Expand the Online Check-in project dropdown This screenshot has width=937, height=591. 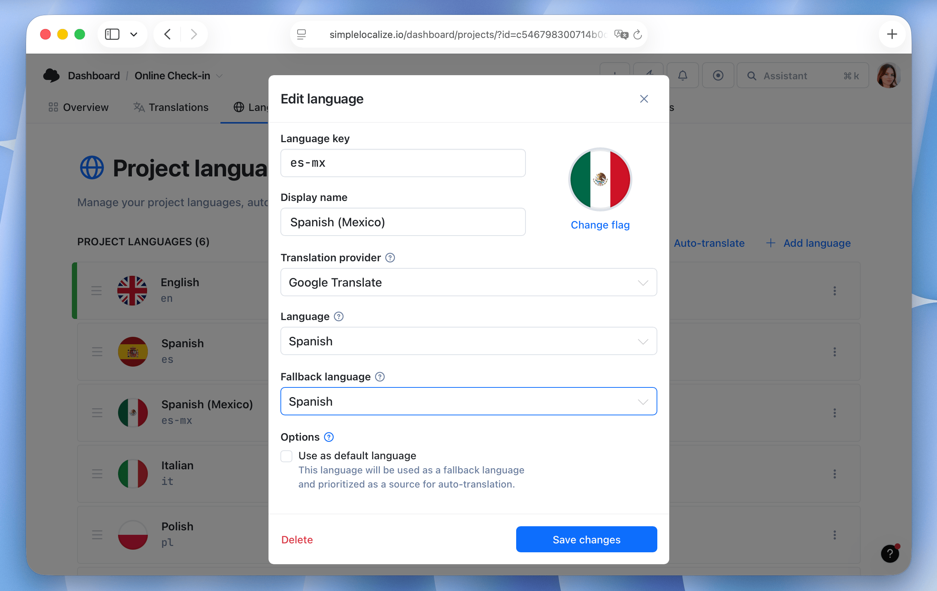(219, 76)
